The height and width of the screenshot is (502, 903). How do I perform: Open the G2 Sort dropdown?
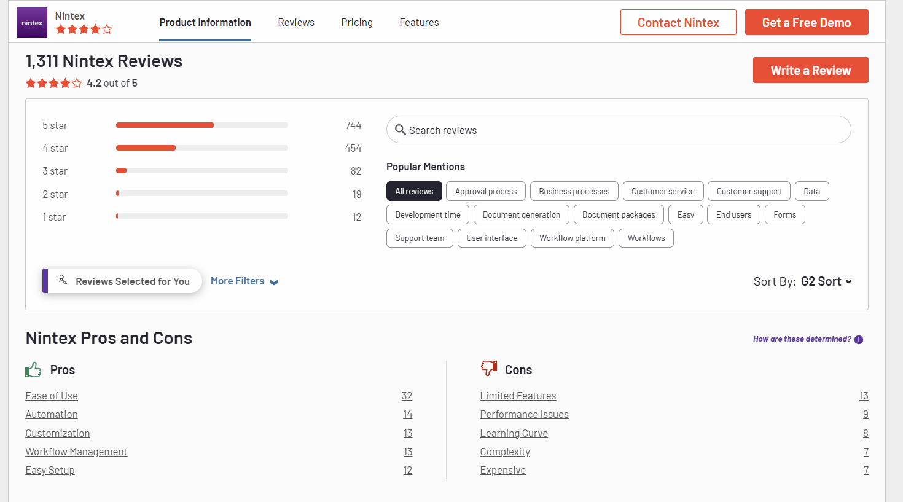tap(826, 281)
